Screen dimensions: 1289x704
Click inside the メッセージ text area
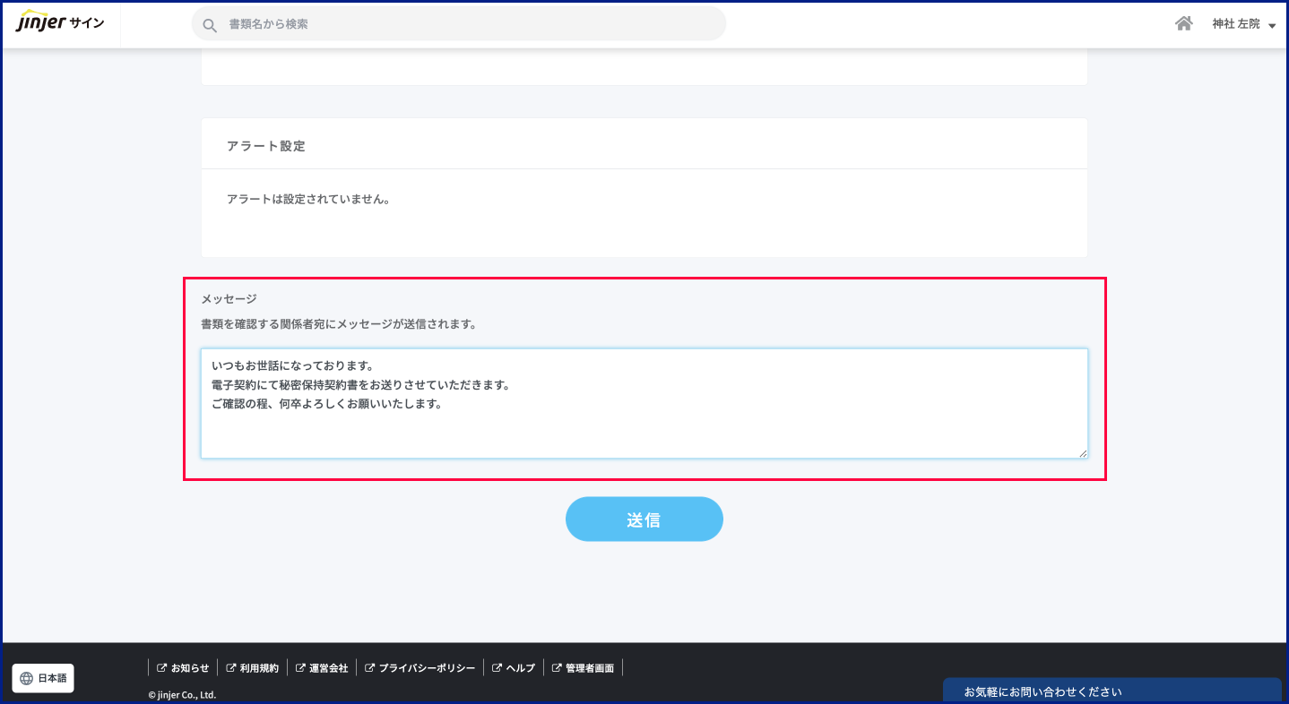click(644, 430)
